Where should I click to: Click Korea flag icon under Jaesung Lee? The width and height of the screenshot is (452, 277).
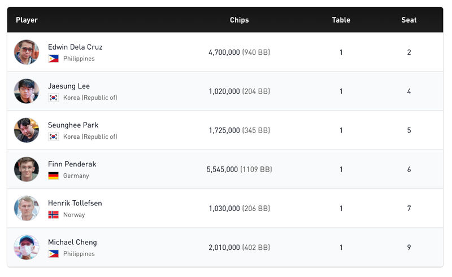(54, 98)
